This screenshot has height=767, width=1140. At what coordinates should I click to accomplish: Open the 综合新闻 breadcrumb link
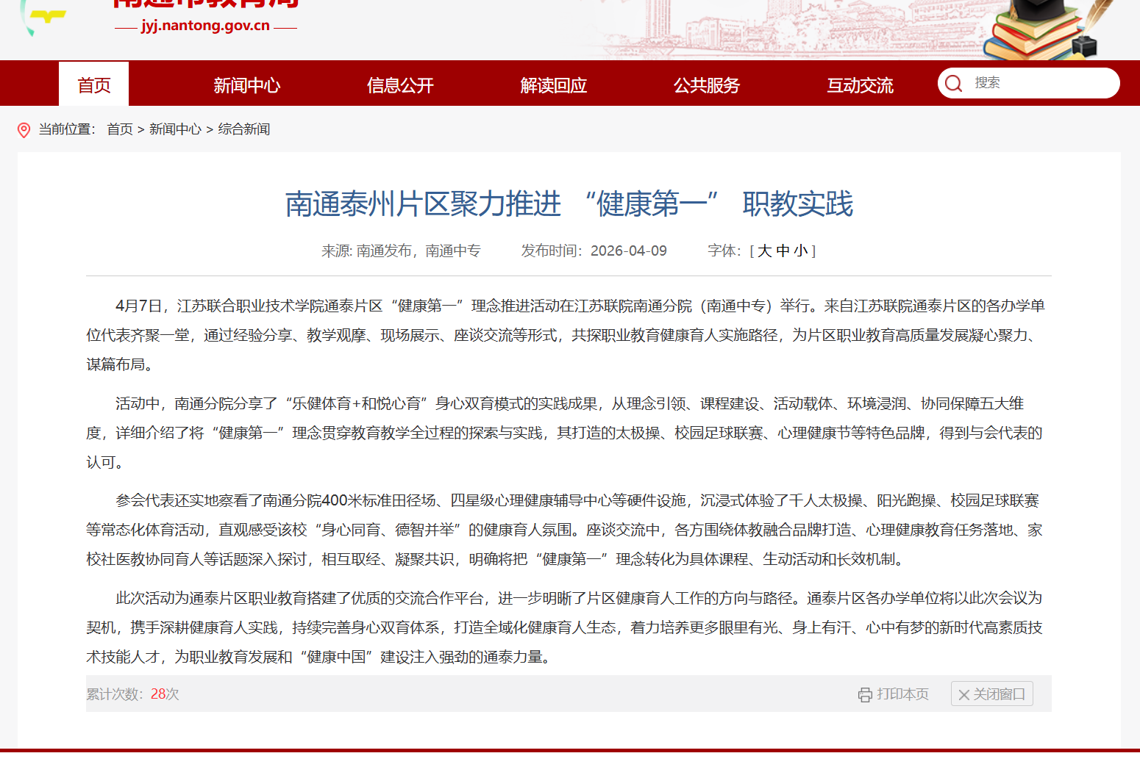(x=244, y=129)
